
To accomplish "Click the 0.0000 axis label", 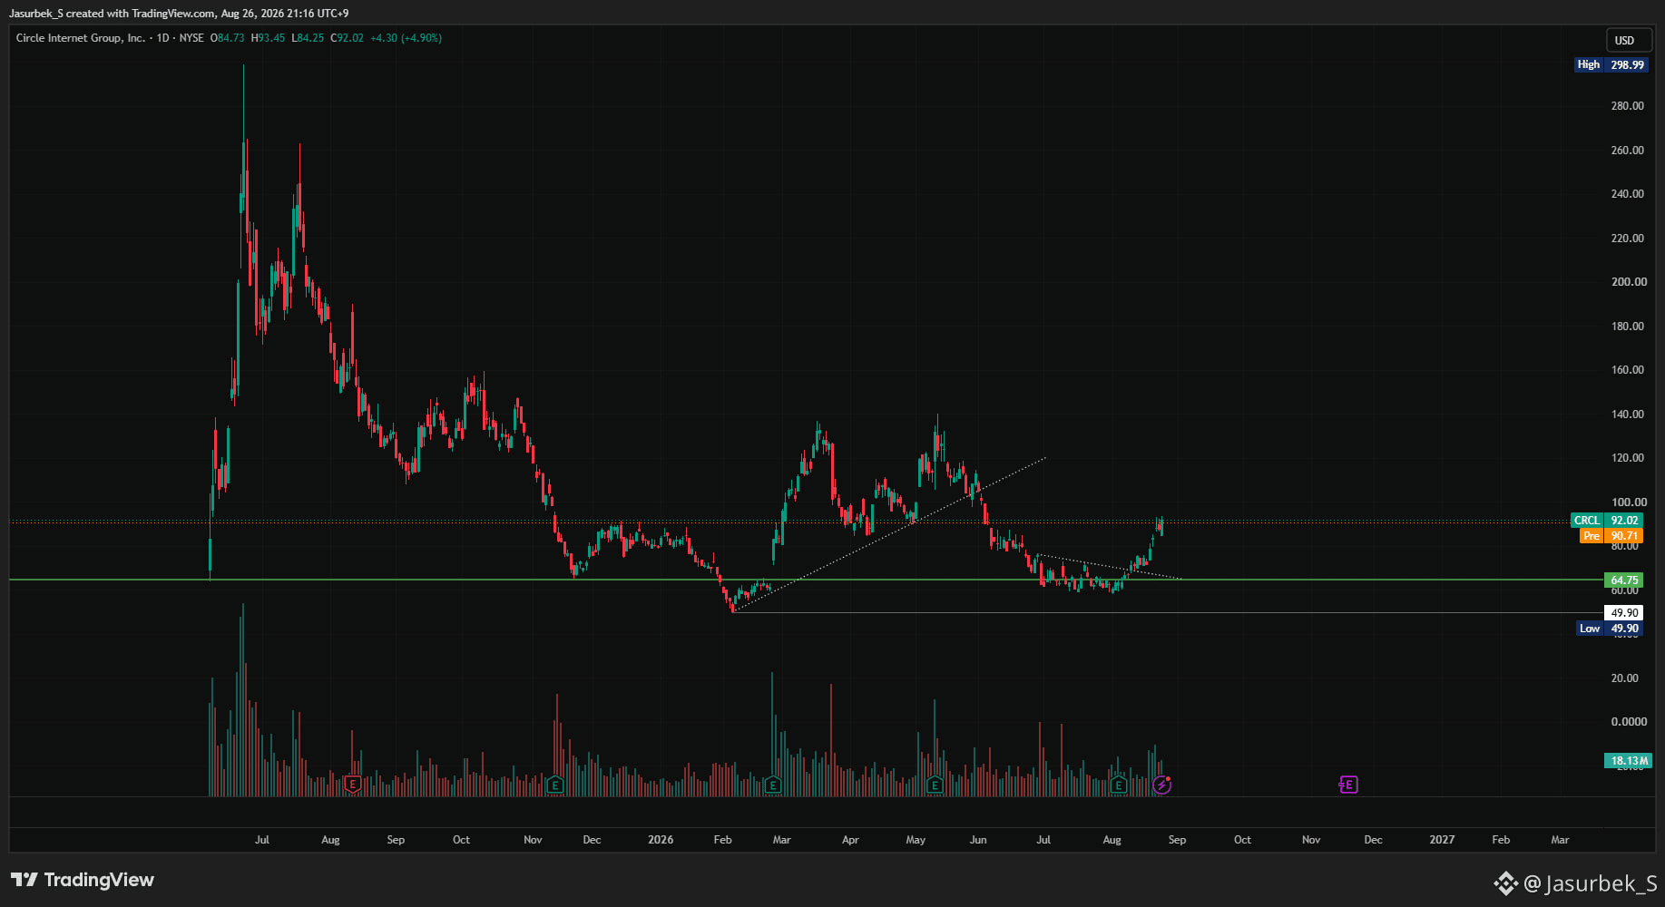I will 1629,722.
